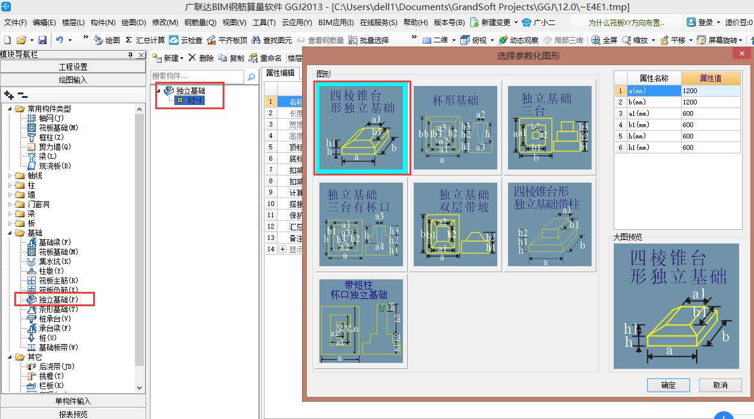Open the 新建 dropdown in component toolbar

181,58
